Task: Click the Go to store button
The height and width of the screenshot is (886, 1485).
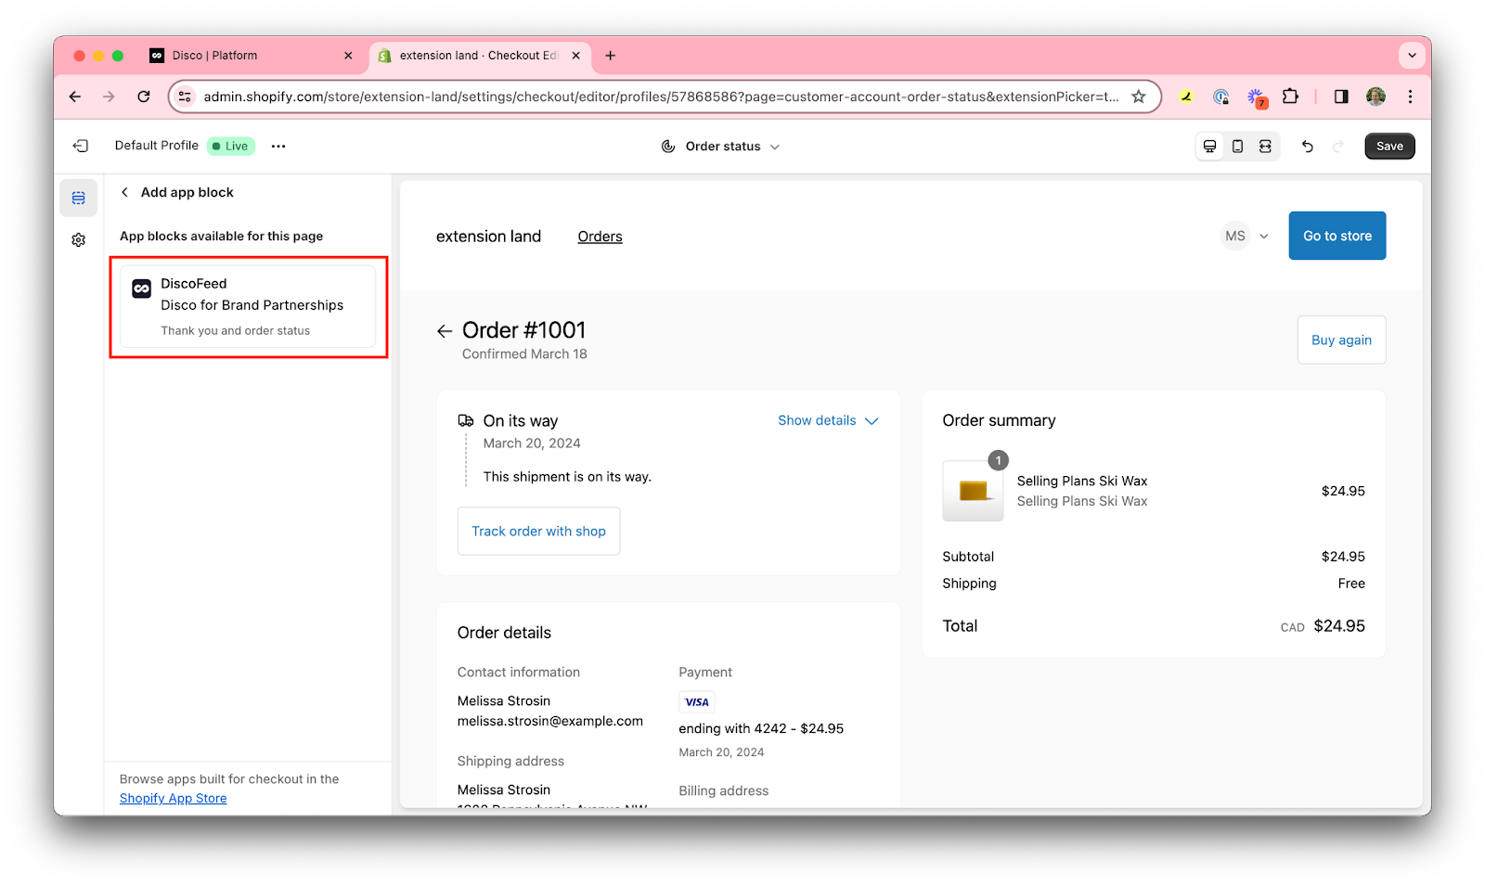Action: [1336, 236]
